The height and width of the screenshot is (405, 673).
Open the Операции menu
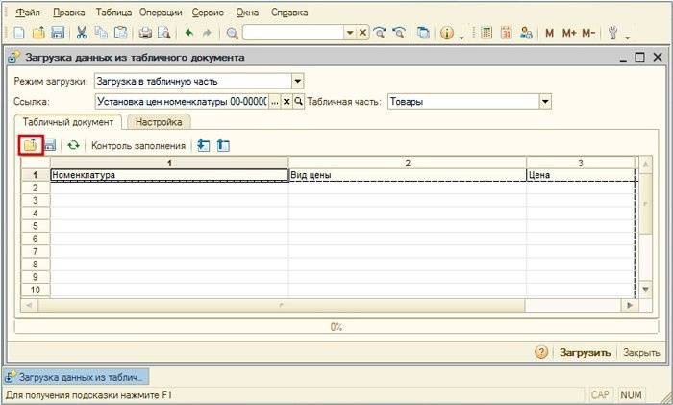tap(161, 13)
